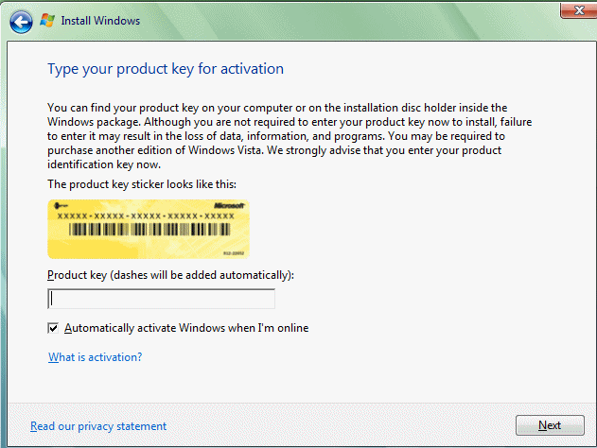Go back using the blue arrow button
Screen dimensions: 597x448
point(21,22)
